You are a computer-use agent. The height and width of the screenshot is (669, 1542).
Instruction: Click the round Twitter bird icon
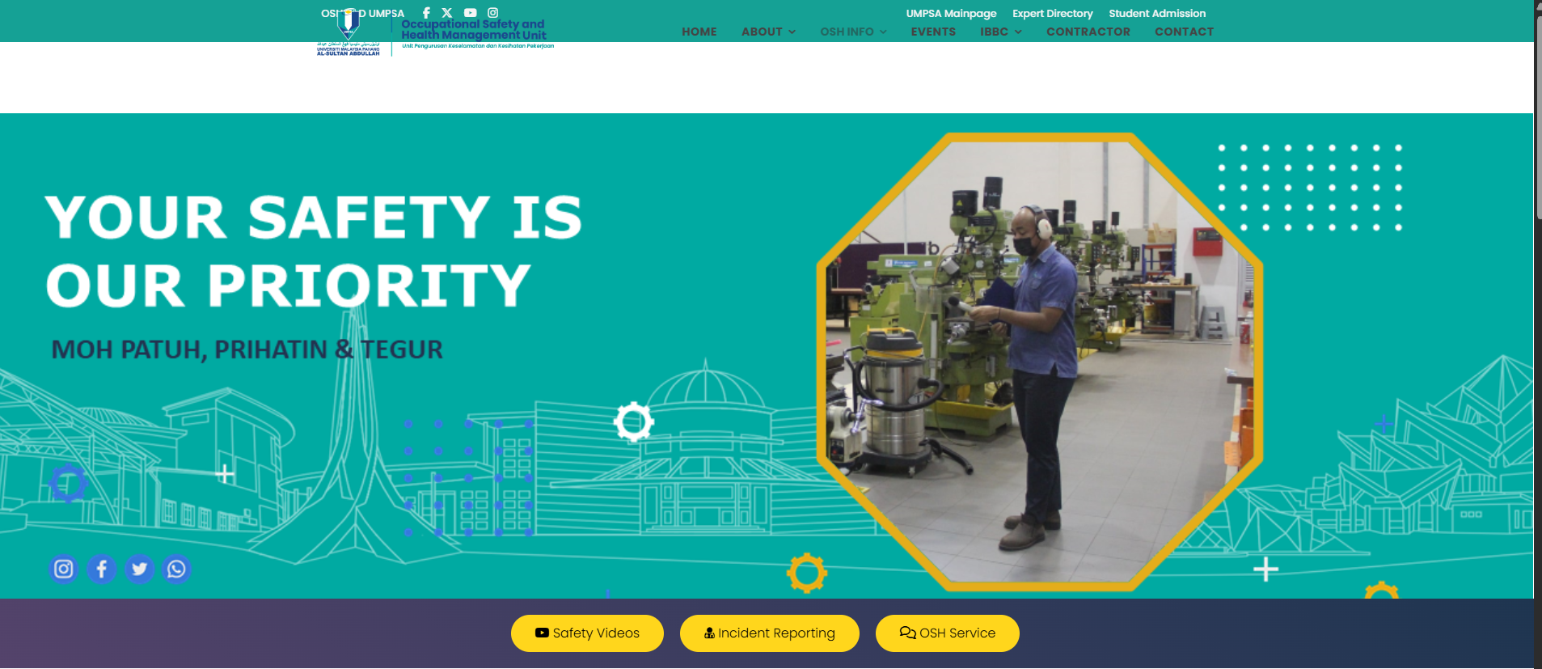(x=139, y=569)
